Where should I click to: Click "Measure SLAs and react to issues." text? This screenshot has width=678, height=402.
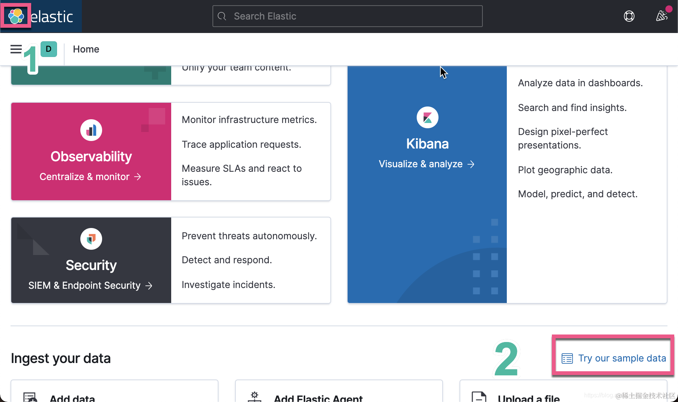[242, 175]
